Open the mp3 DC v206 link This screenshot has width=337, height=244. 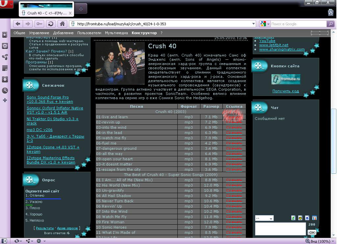tap(39, 130)
